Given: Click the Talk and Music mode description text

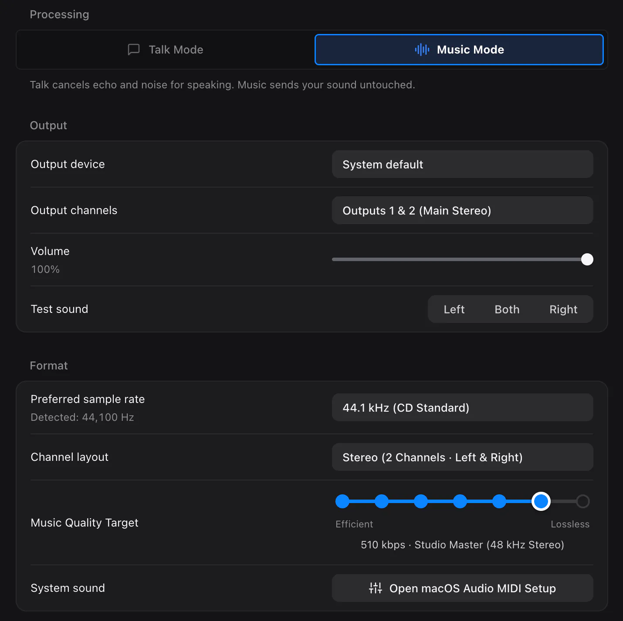Looking at the screenshot, I should coord(222,85).
